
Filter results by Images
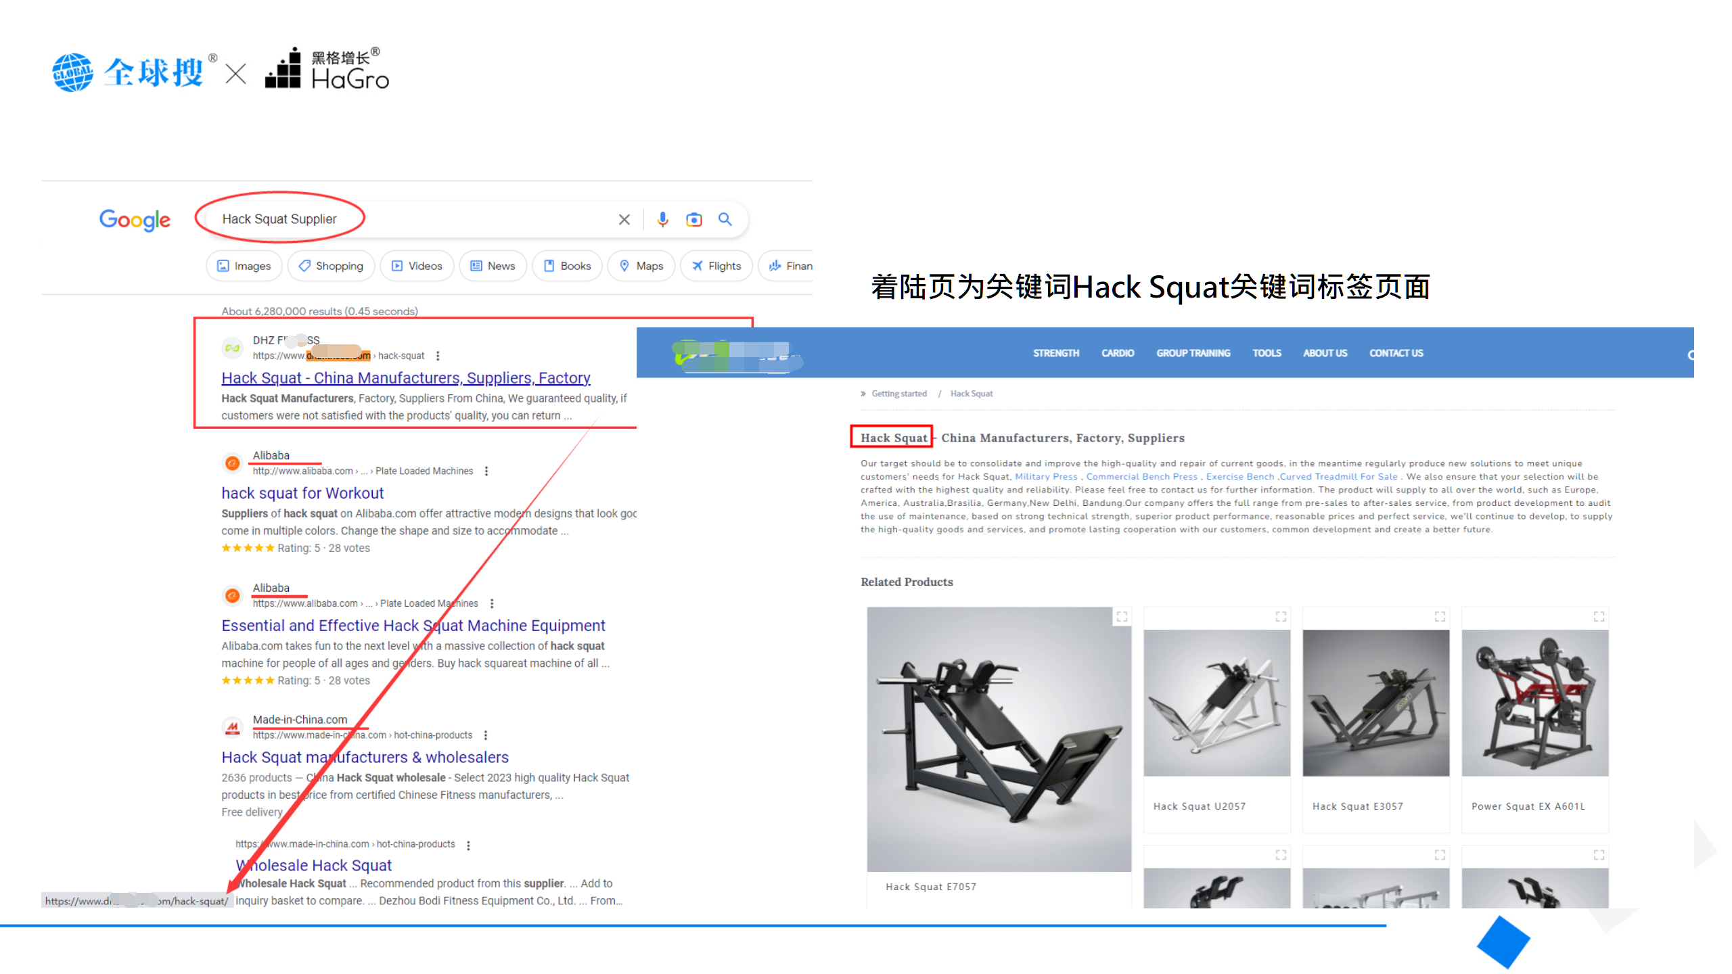point(244,266)
